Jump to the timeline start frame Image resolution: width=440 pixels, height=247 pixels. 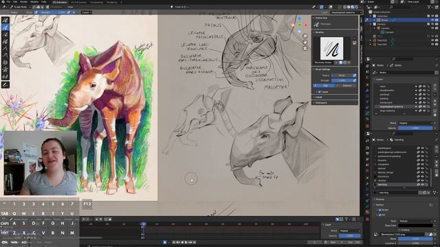[174, 242]
